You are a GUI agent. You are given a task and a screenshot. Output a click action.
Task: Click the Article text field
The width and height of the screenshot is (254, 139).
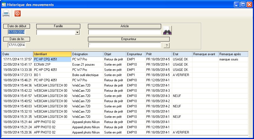[x=124, y=32]
